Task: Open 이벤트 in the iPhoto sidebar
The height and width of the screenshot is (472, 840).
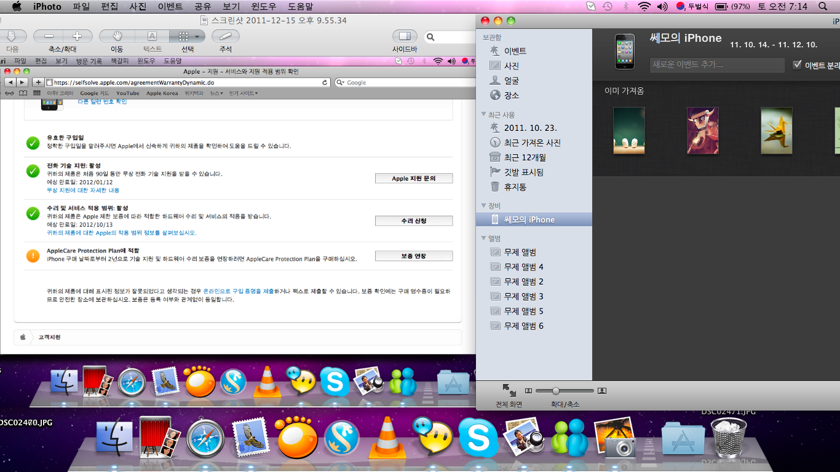Action: click(x=515, y=51)
